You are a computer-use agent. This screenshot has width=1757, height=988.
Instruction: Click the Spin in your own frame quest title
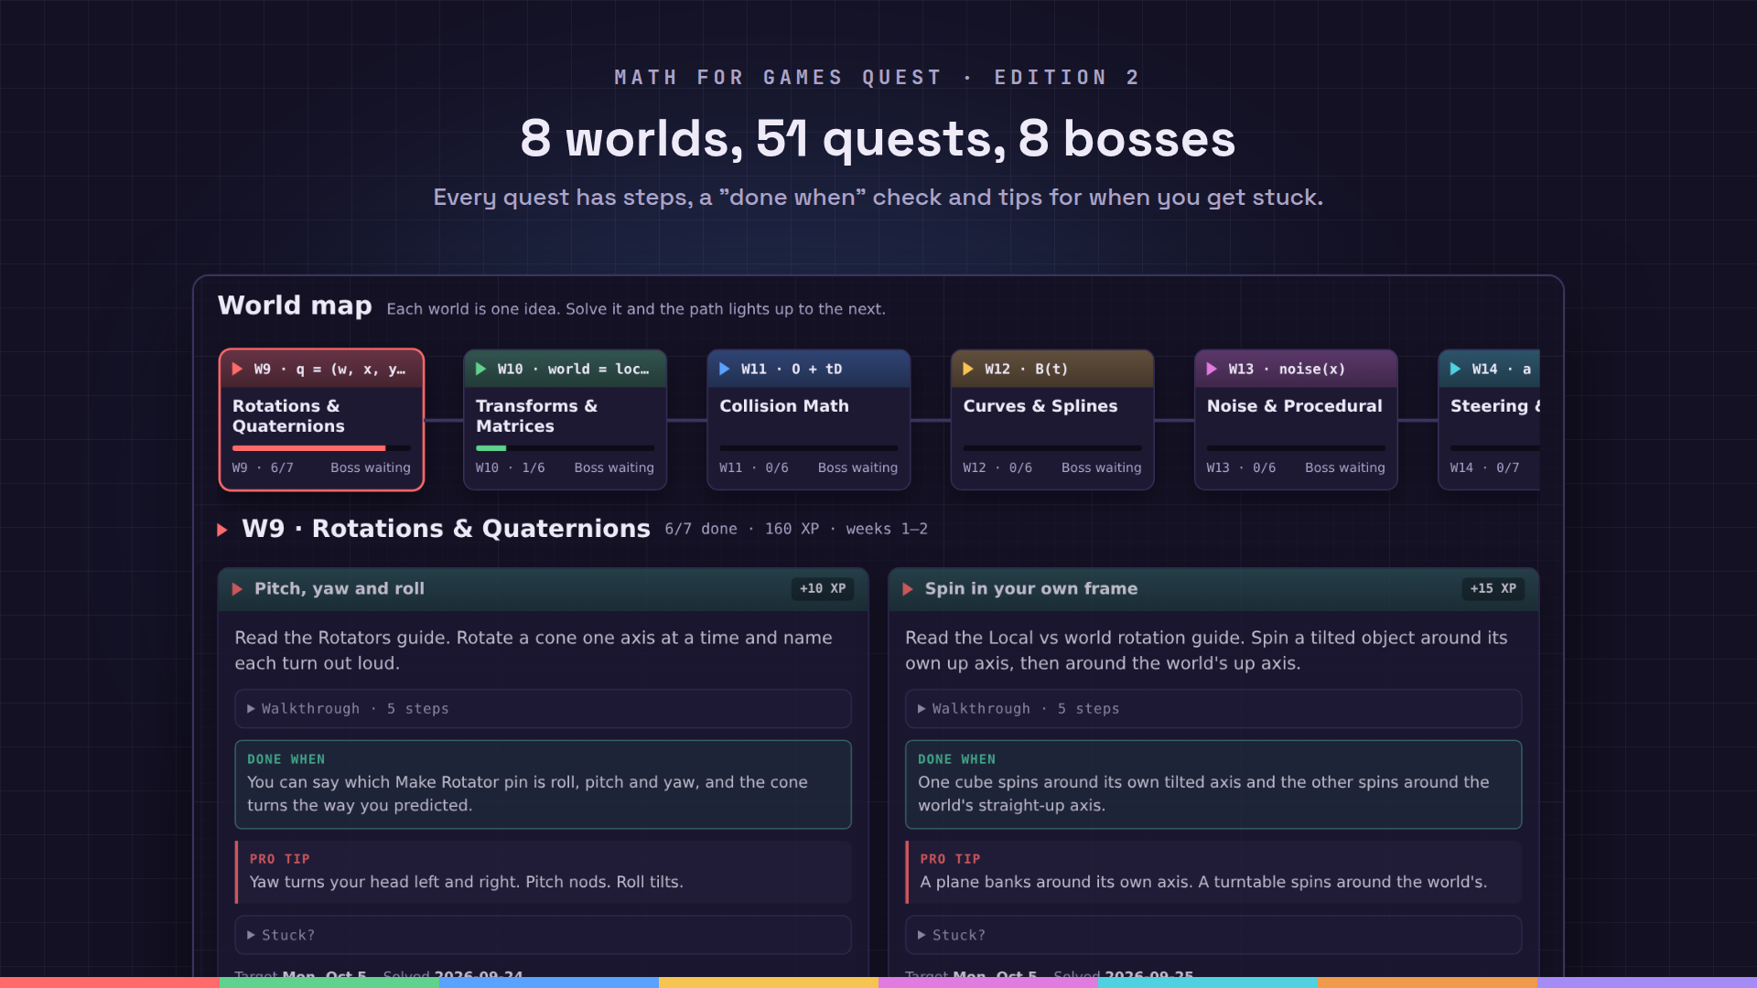1031,589
